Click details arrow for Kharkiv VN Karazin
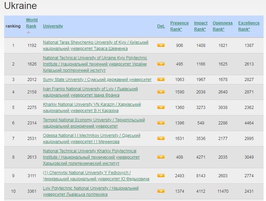The height and width of the screenshot is (201, 266). click(161, 107)
